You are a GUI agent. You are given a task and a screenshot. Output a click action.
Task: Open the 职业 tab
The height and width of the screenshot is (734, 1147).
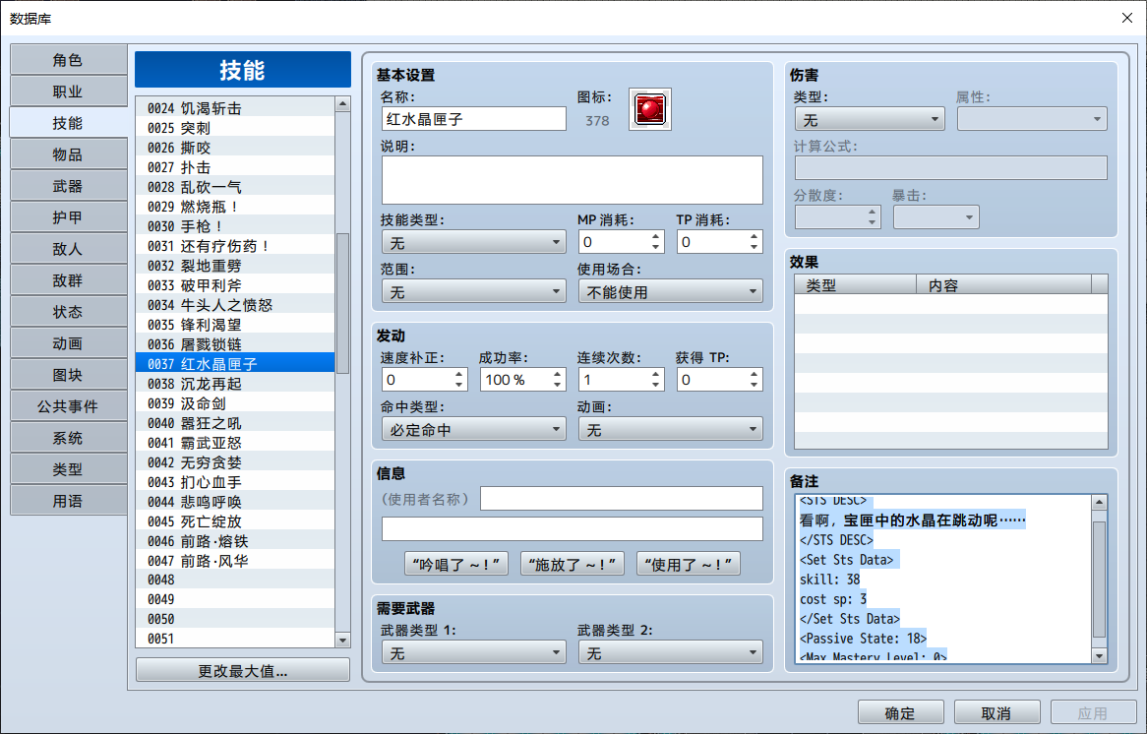coord(68,92)
